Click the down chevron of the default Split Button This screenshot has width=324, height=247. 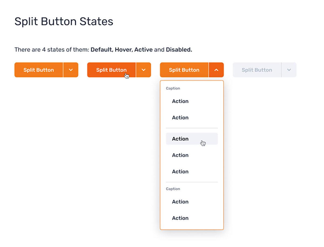71,70
